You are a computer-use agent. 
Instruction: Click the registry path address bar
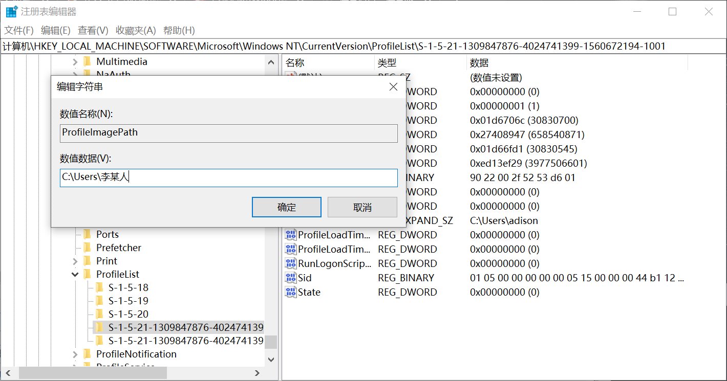363,46
